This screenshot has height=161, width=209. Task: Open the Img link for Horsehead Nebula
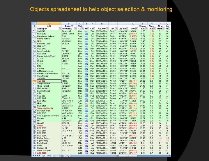click(86, 36)
